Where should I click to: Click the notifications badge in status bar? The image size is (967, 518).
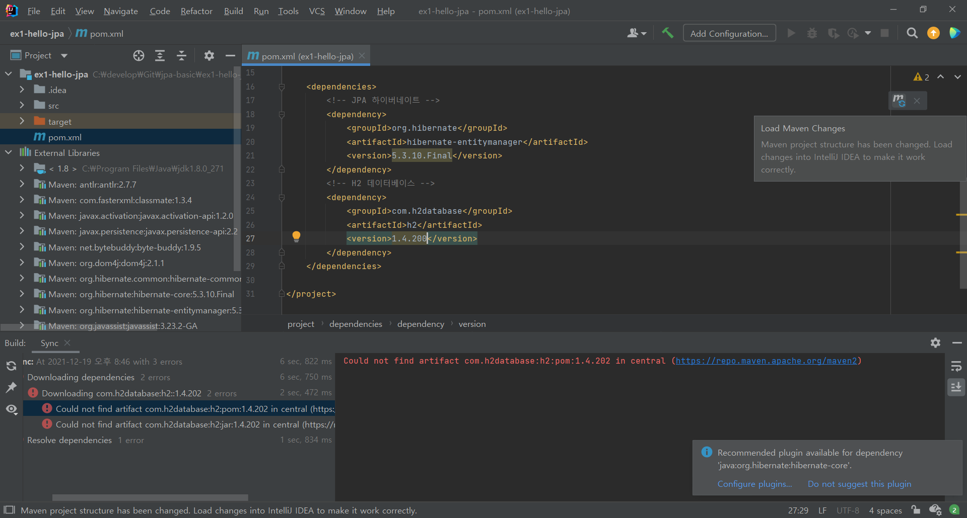pyautogui.click(x=954, y=510)
